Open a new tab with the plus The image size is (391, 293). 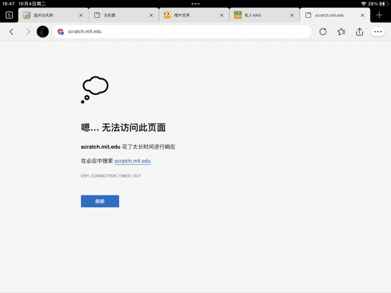click(x=379, y=15)
